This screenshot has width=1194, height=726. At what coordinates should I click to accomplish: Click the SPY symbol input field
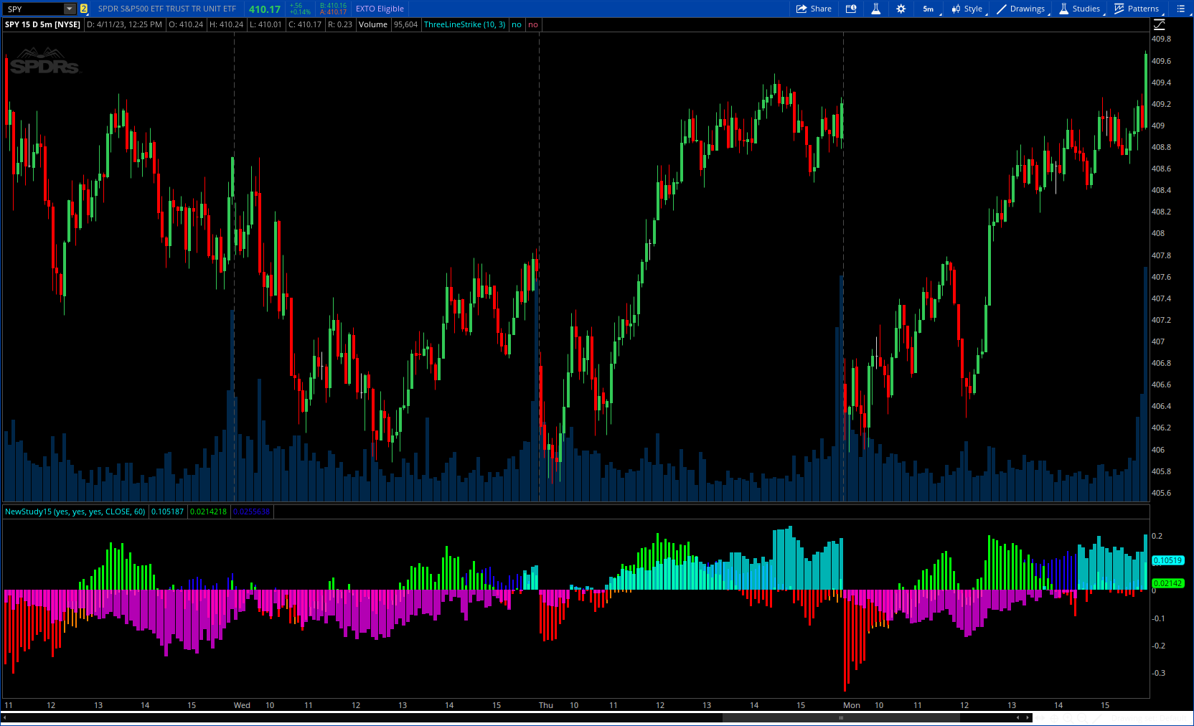(x=33, y=9)
